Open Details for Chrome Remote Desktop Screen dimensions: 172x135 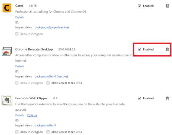(20, 66)
